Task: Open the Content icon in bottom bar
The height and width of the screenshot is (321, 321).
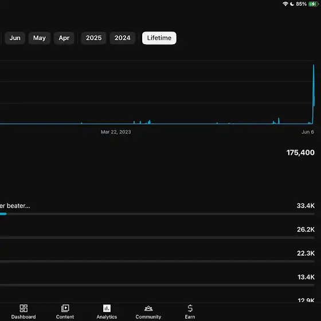Action: pos(65,308)
